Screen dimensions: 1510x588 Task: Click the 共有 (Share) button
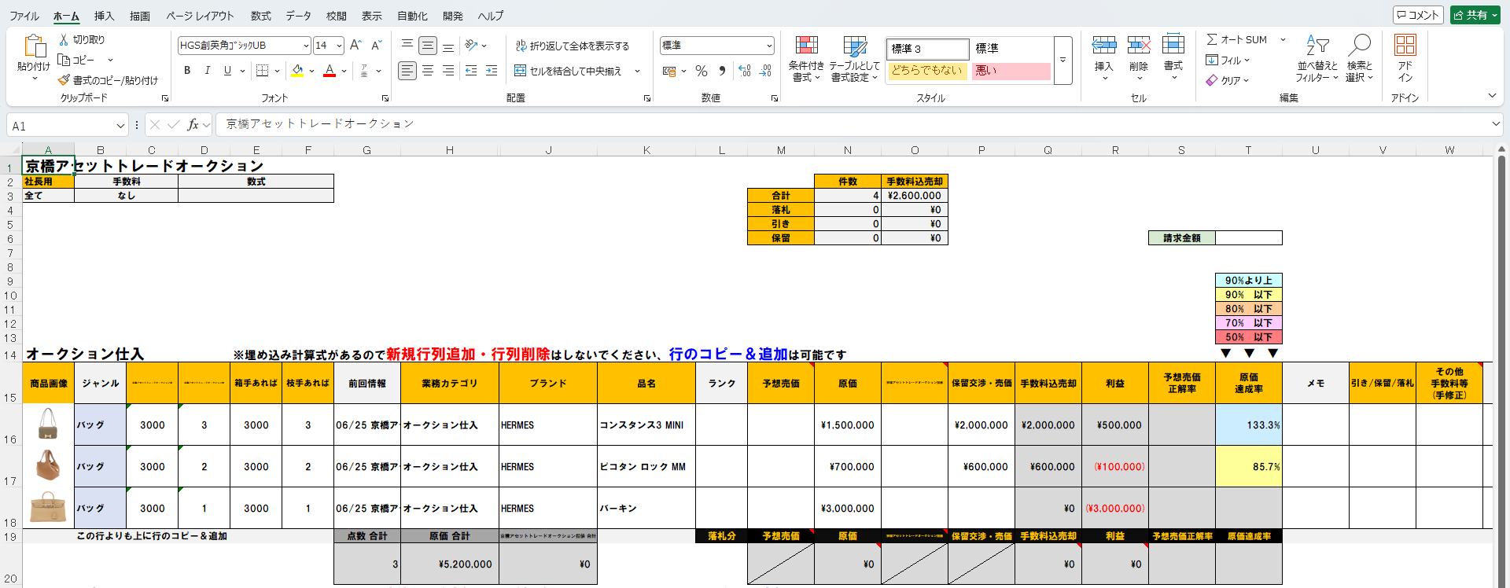(1475, 15)
